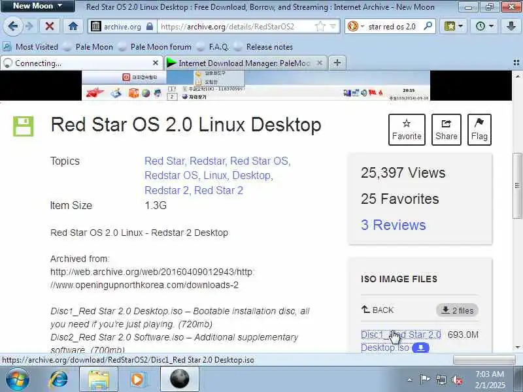Open the history clock dropdown
523x392 pixels.
tap(484, 26)
